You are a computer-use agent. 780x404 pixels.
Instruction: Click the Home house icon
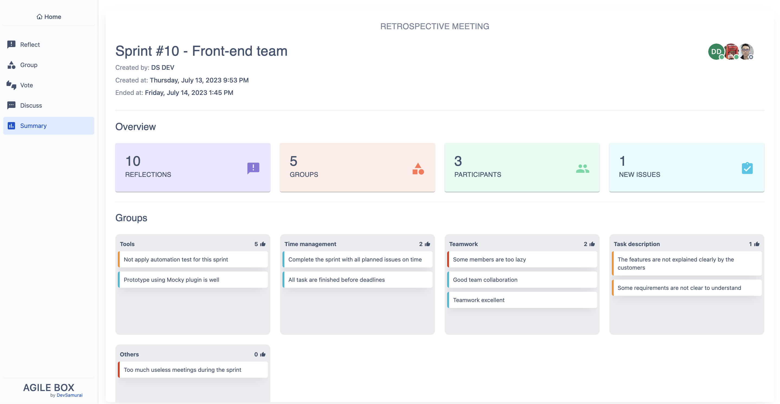point(39,17)
